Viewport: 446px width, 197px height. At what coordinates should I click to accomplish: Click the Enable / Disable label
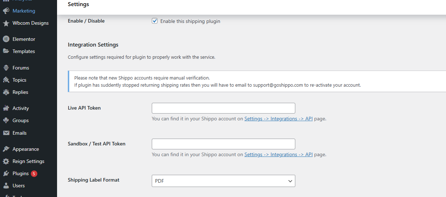click(86, 21)
